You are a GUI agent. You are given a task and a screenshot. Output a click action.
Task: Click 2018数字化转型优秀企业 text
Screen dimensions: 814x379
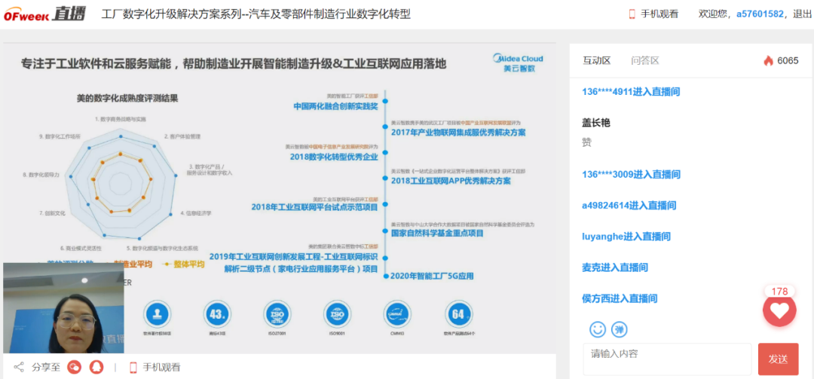coord(334,156)
